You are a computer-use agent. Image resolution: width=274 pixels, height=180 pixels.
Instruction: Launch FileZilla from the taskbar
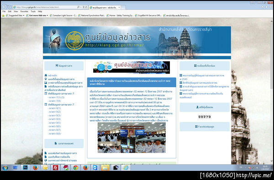point(55,168)
